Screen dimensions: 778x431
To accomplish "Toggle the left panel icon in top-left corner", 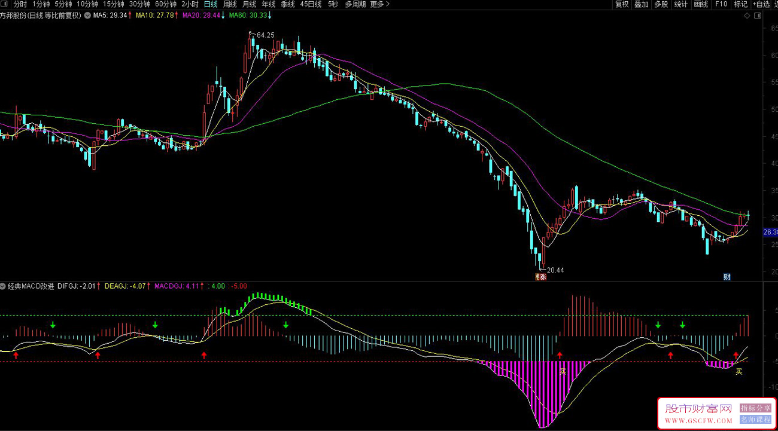I will pyautogui.click(x=5, y=4).
